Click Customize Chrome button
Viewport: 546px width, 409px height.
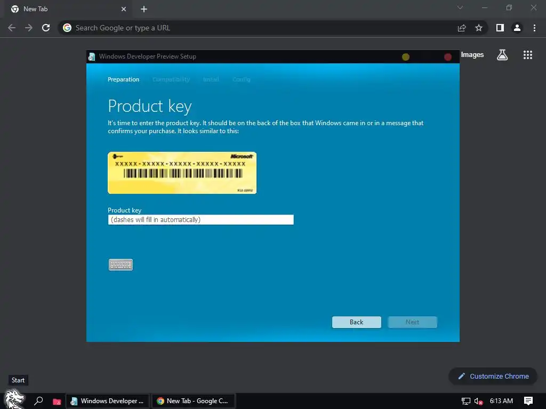[493, 377]
